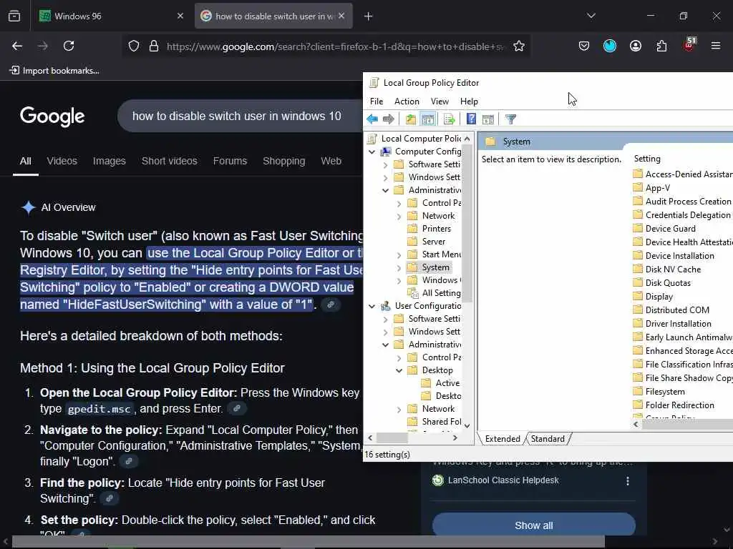The image size is (733, 549).
Task: Open Help via the blue question mark icon
Action: click(x=471, y=119)
